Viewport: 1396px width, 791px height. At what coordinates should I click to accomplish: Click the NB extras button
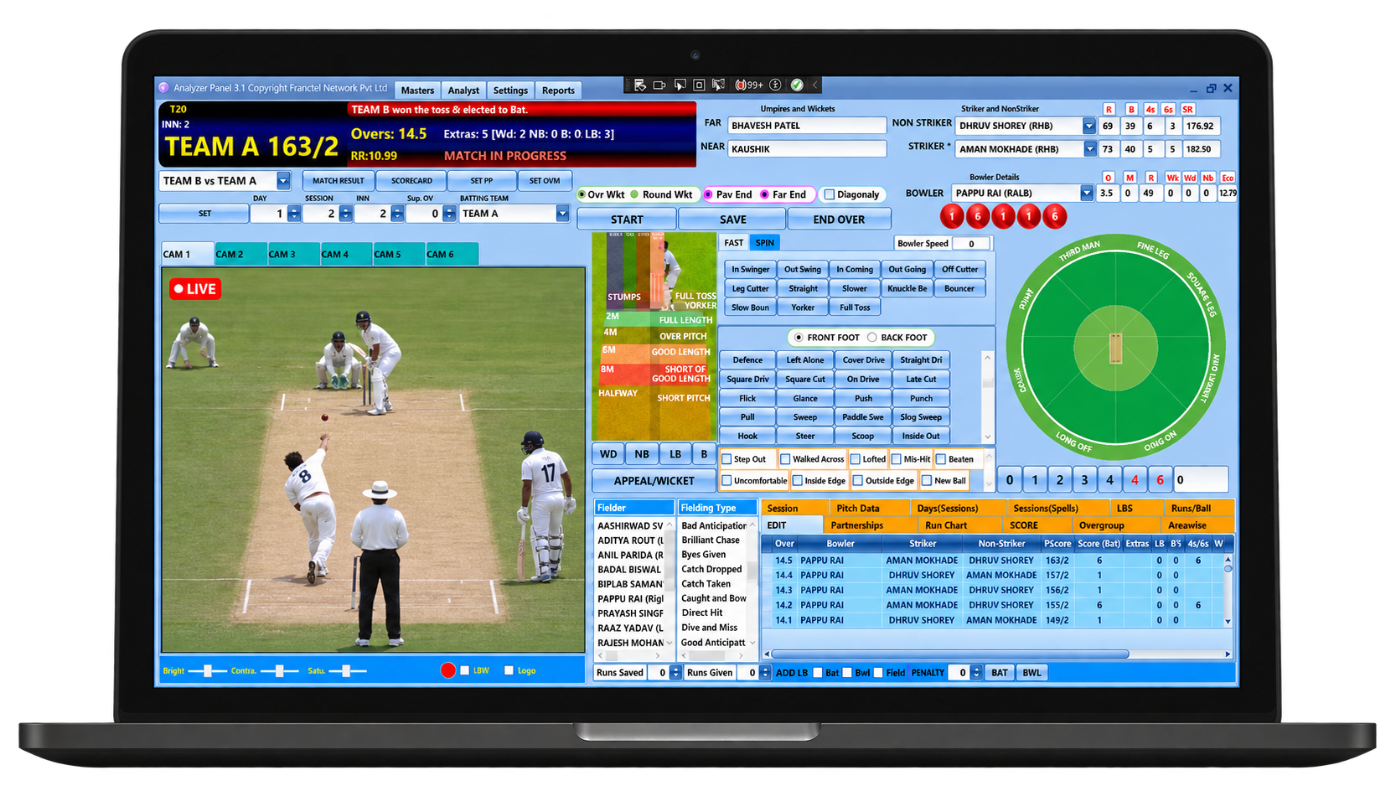pyautogui.click(x=642, y=454)
